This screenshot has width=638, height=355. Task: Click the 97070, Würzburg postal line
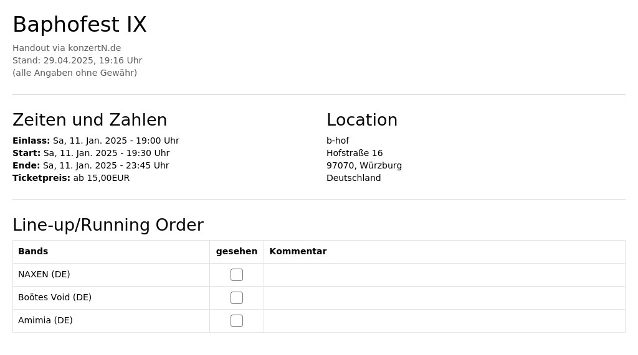(x=364, y=166)
